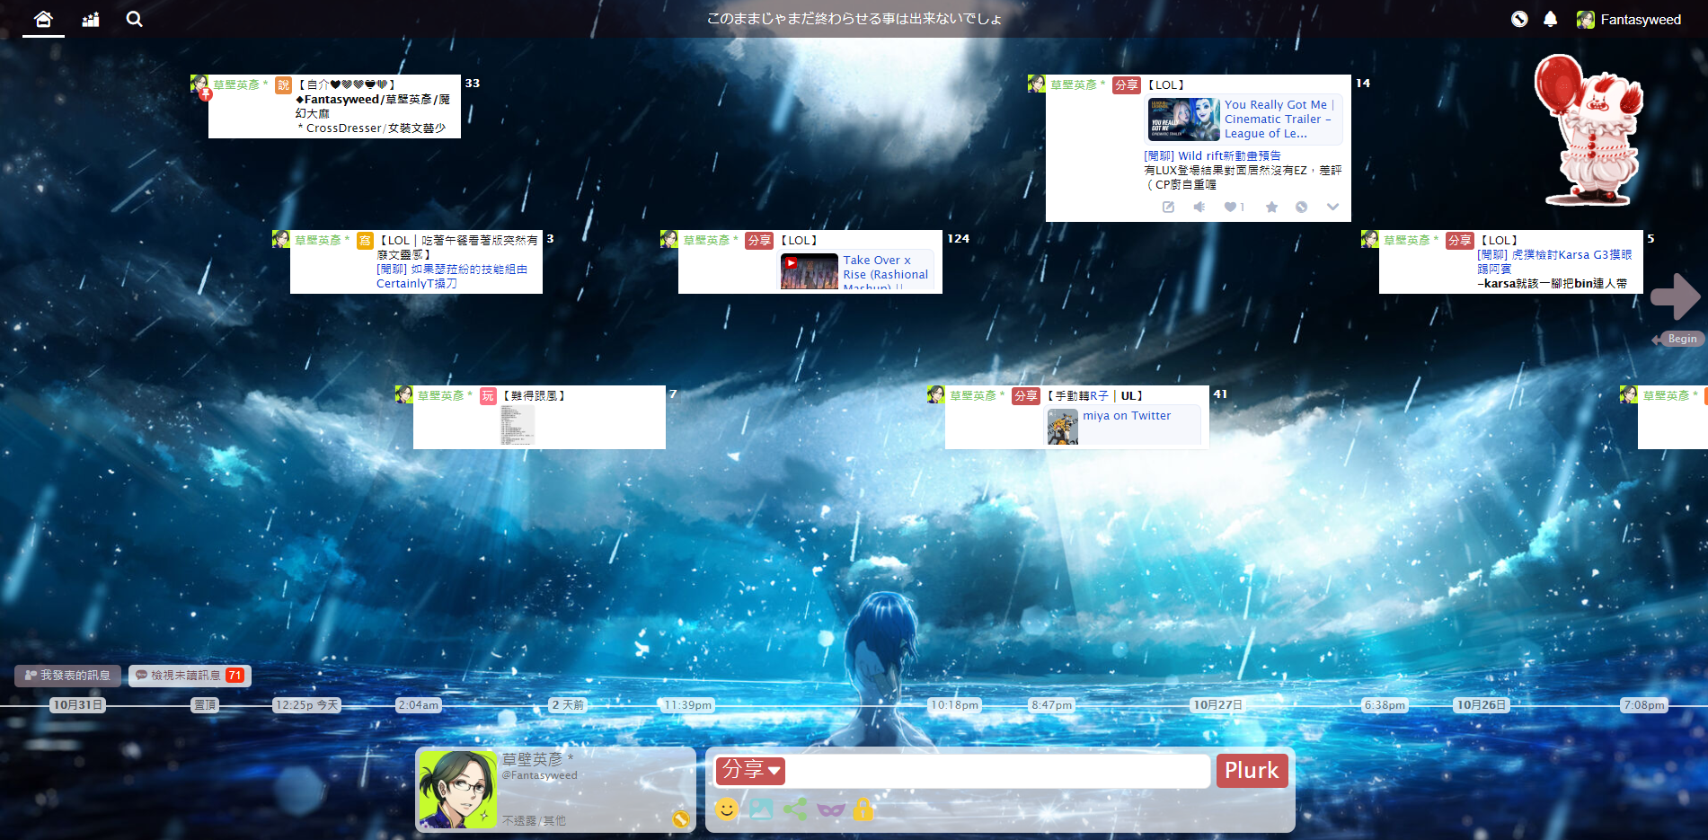This screenshot has height=840, width=1708.
Task: Open the miya on Twitter link
Action: pos(1127,415)
